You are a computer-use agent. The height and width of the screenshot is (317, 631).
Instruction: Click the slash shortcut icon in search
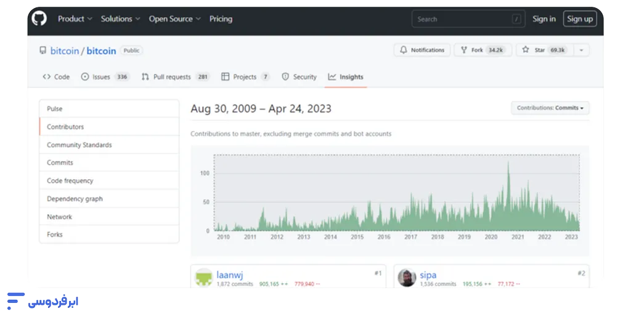(516, 19)
